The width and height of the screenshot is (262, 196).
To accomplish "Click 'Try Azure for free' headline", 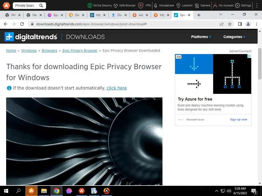I will [x=195, y=99].
